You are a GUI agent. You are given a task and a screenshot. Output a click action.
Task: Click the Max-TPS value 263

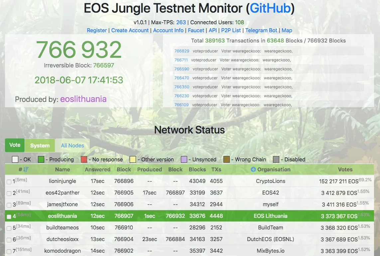click(181, 22)
